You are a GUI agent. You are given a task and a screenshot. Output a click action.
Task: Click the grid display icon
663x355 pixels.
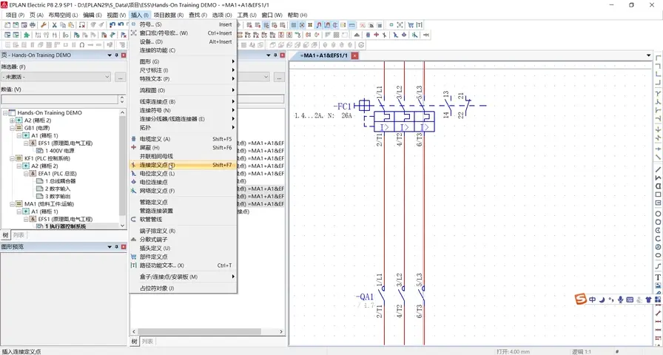(294, 25)
